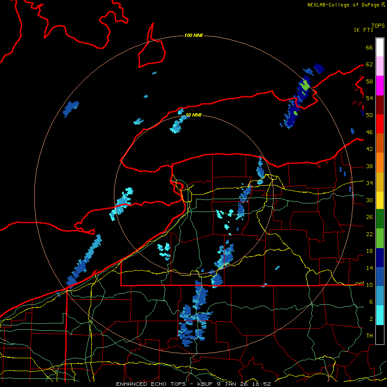Click the legend value 38
Screen dimensions: 387x387
pyautogui.click(x=369, y=166)
